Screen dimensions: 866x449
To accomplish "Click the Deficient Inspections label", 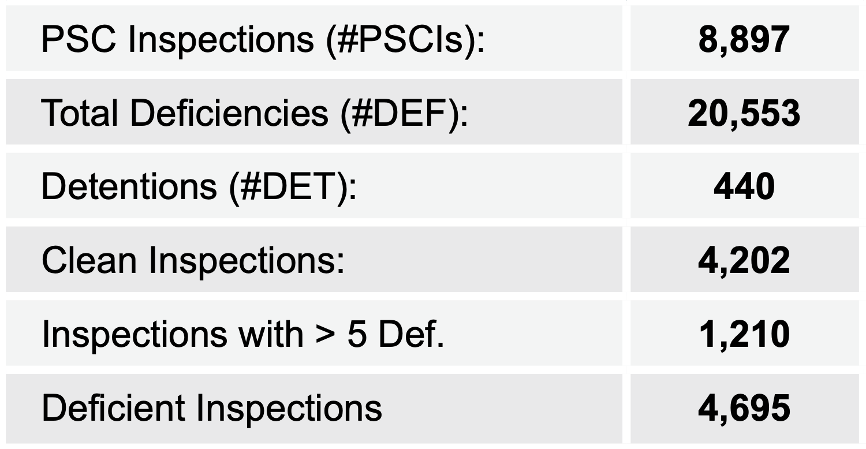I will pyautogui.click(x=211, y=407).
